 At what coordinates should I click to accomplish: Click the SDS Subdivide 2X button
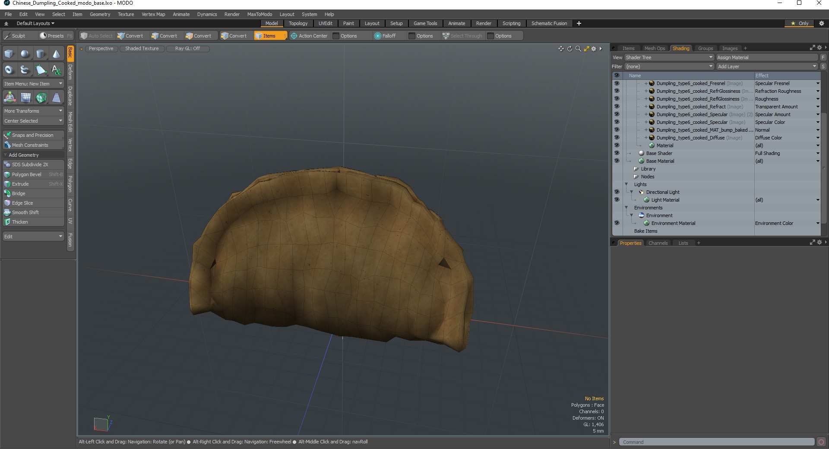click(x=33, y=164)
